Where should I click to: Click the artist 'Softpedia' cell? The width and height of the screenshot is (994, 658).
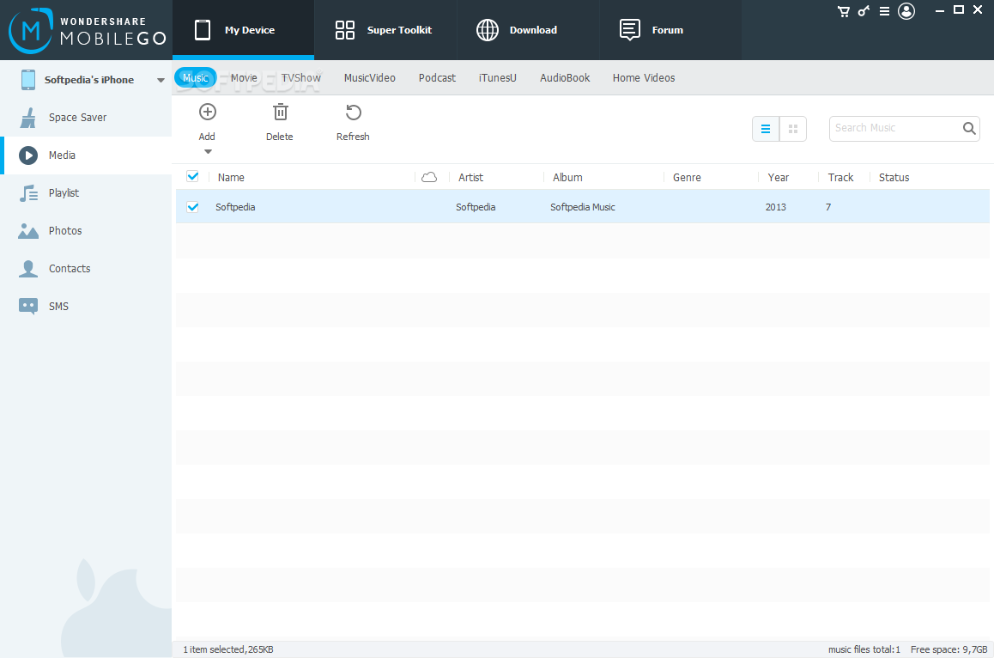pos(476,207)
